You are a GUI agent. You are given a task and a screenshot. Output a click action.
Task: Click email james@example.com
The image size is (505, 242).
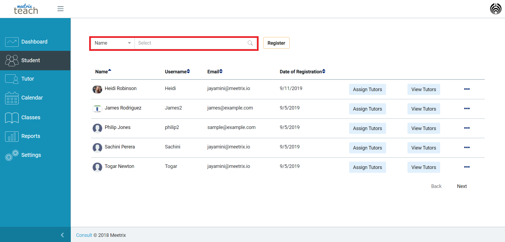(230, 108)
